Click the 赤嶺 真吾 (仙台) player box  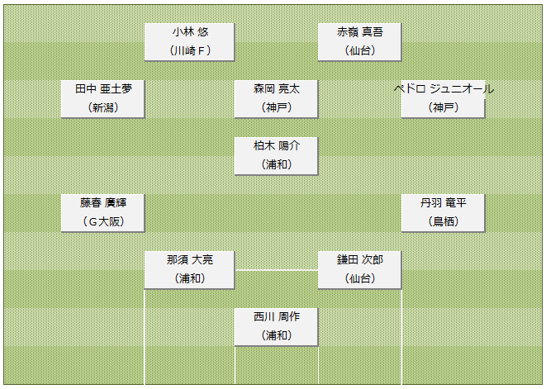359,42
